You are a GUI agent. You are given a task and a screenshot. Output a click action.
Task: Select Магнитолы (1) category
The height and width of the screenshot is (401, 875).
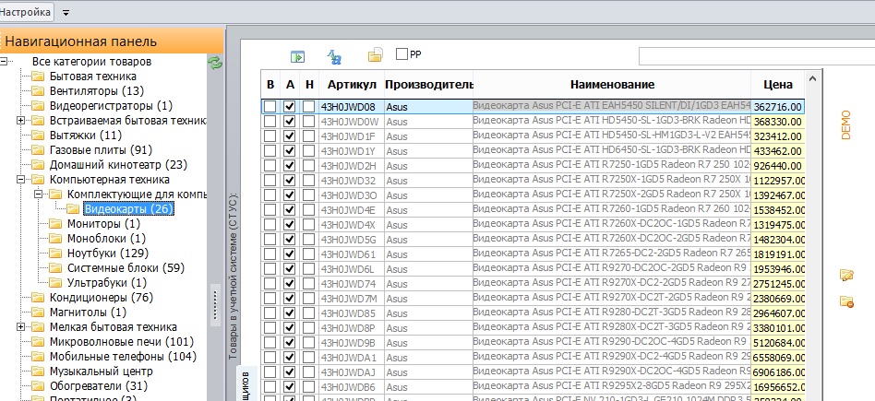88,312
